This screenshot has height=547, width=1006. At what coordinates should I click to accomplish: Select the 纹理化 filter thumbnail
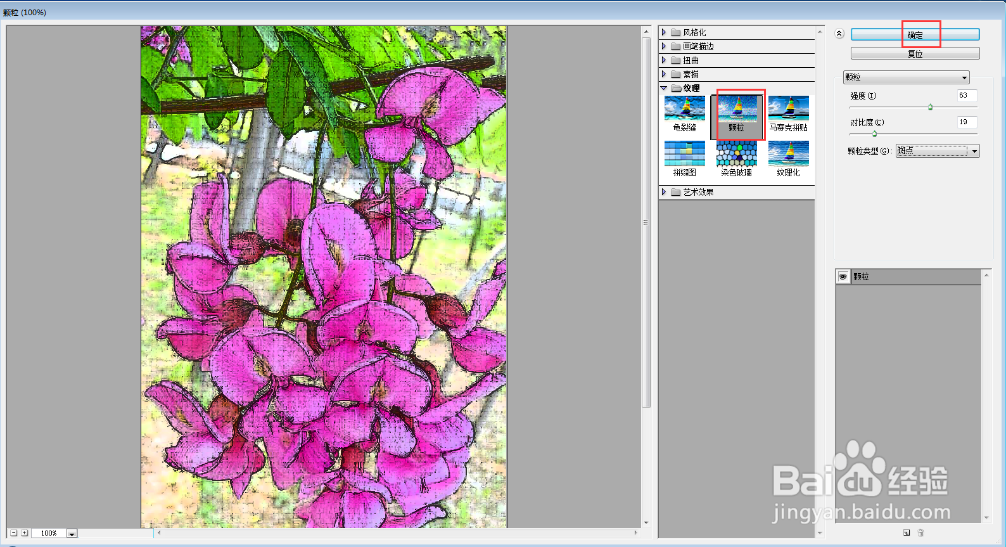[x=789, y=159]
